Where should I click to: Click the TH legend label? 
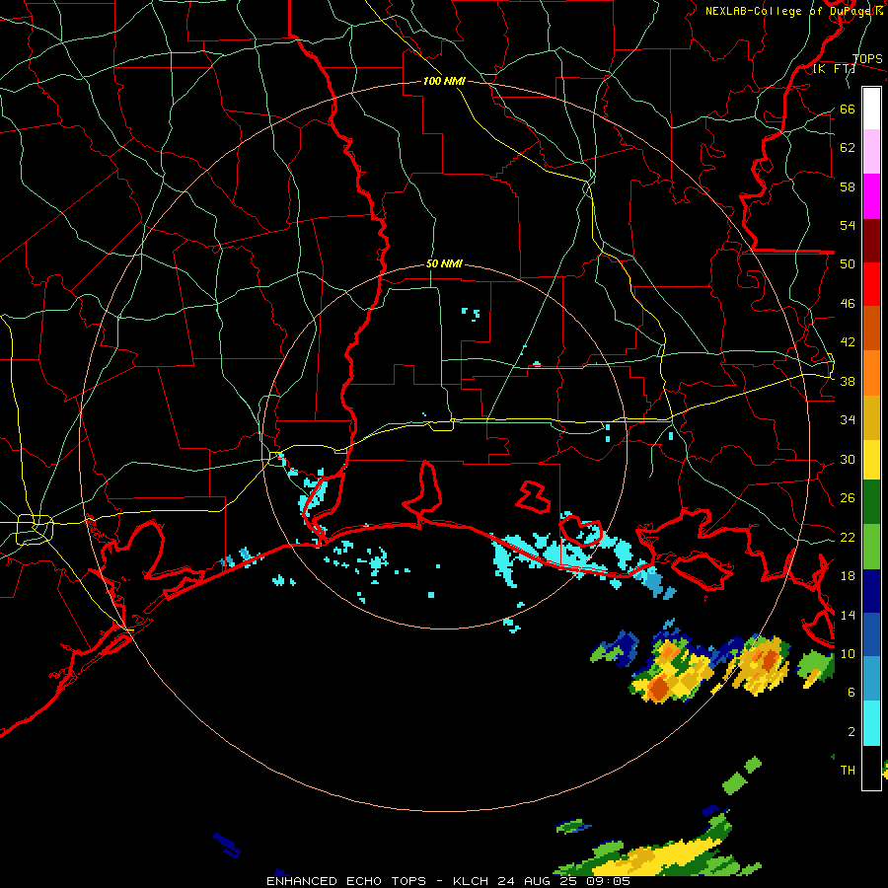848,771
